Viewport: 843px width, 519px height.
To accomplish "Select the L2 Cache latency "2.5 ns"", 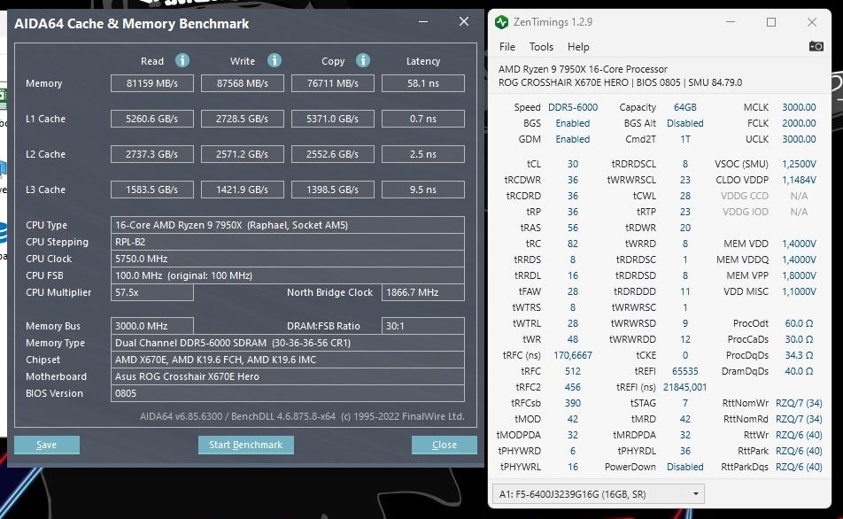I will coord(423,154).
